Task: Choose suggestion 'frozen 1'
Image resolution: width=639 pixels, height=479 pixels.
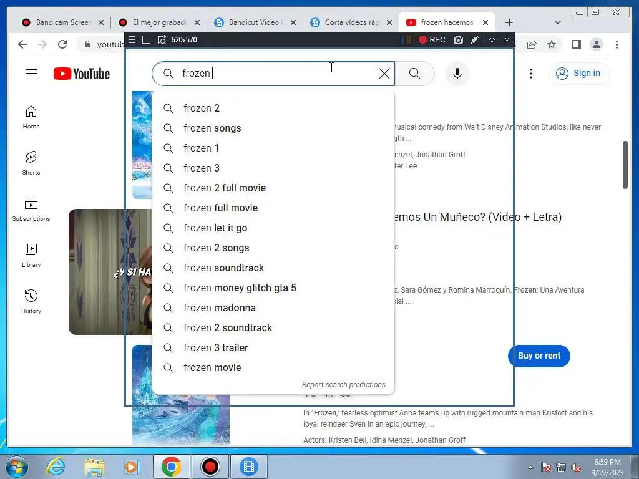Action: click(273, 148)
